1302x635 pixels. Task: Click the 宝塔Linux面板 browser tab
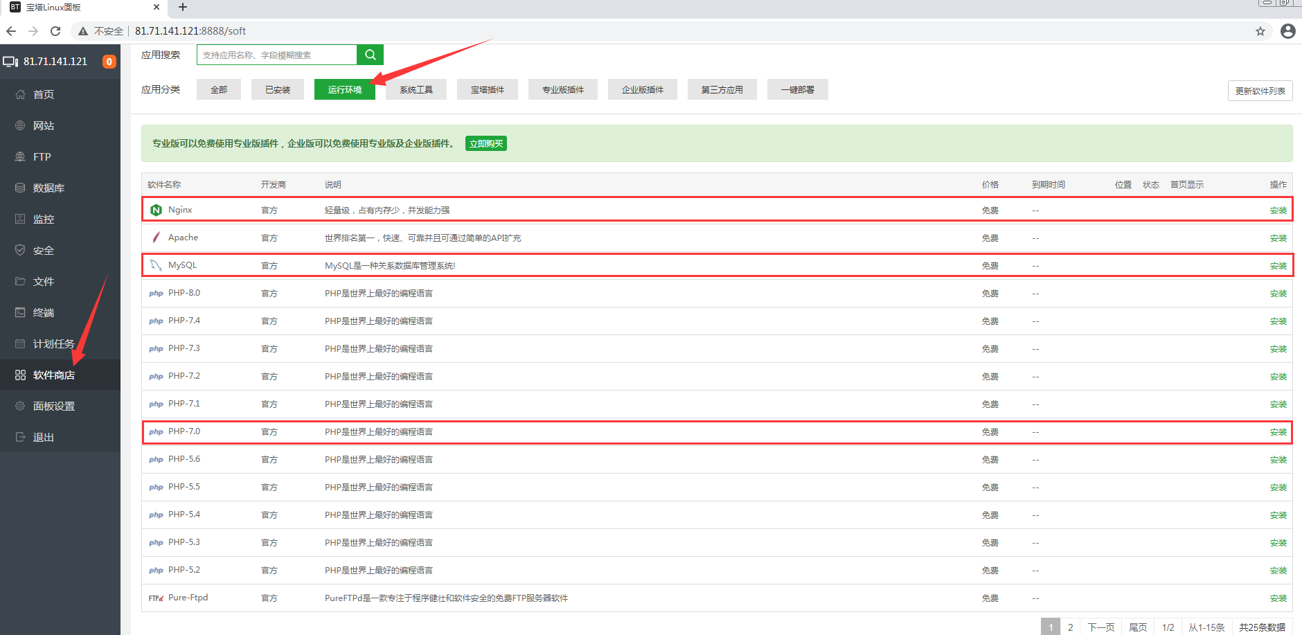click(x=83, y=8)
